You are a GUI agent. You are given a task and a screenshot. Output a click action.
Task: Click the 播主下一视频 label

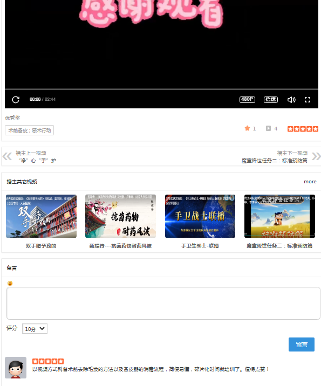point(292,153)
